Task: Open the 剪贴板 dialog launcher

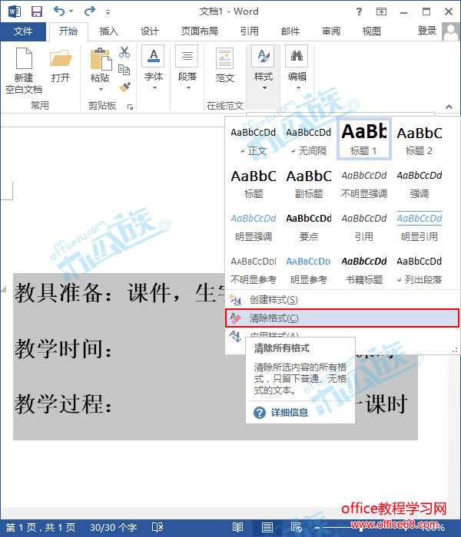Action: (130, 107)
